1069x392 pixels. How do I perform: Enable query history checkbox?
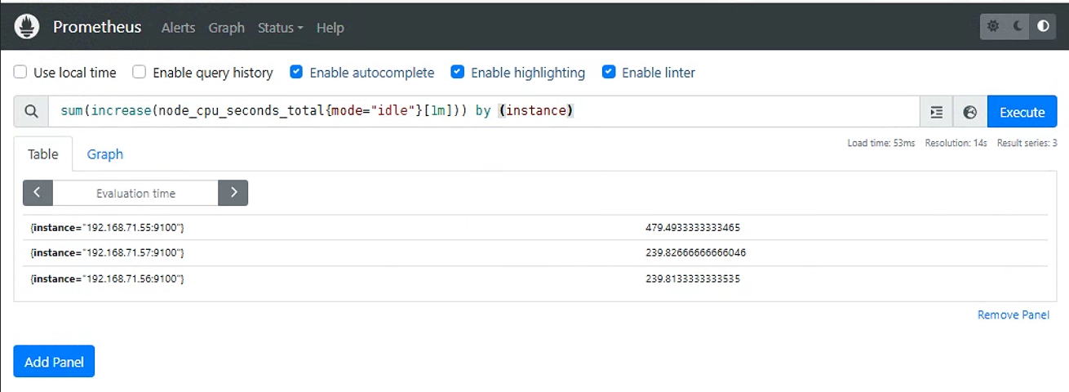click(x=140, y=72)
